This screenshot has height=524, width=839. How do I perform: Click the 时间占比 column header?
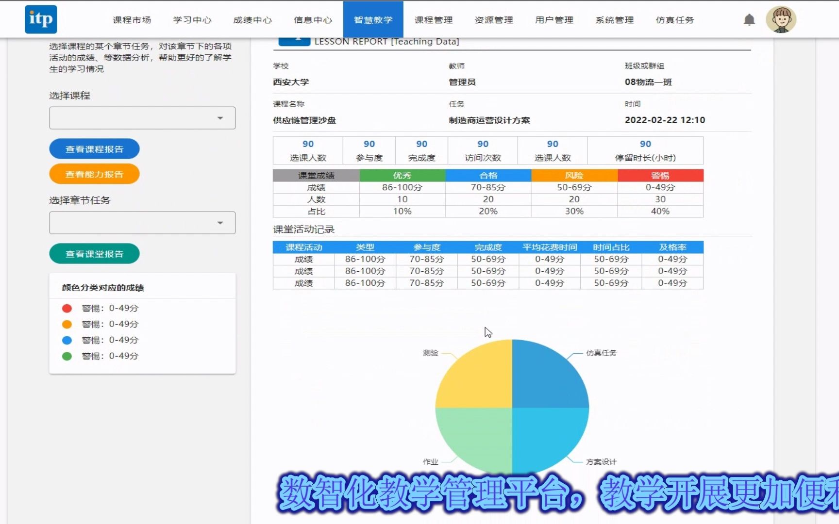(x=611, y=247)
